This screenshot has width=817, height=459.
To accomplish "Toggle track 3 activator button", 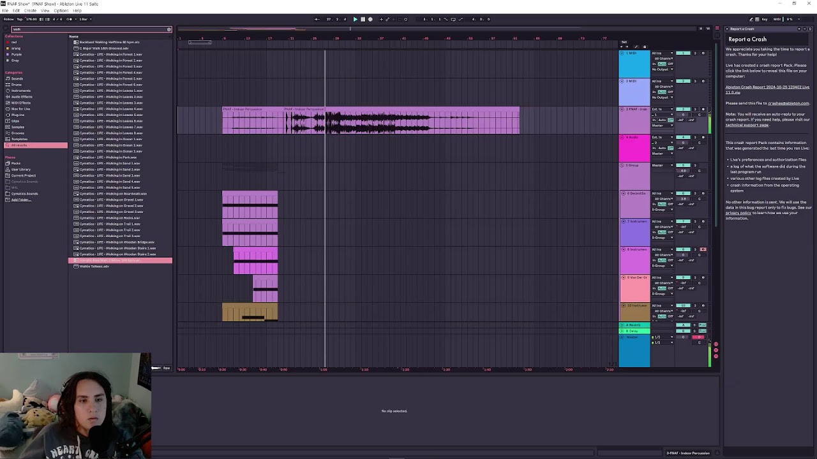I will (684, 109).
